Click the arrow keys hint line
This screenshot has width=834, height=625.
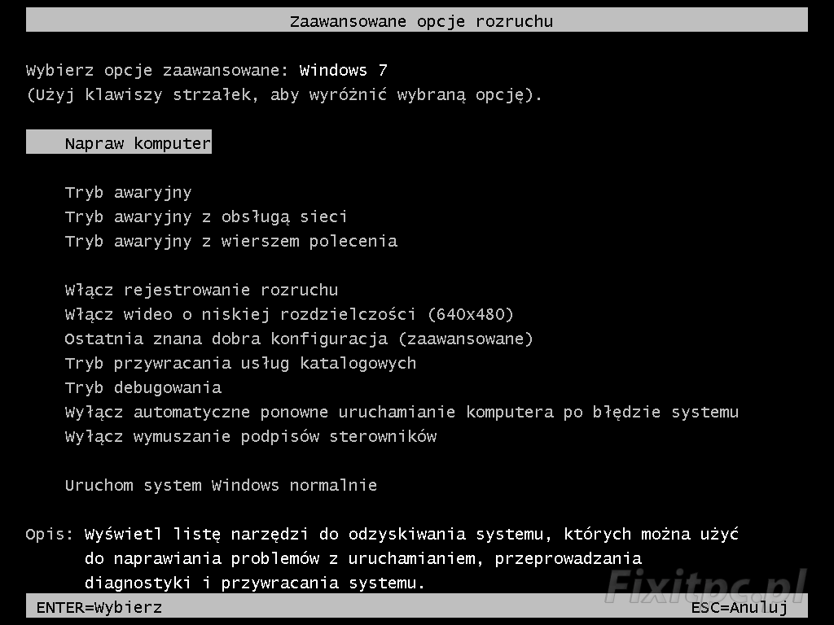(284, 95)
